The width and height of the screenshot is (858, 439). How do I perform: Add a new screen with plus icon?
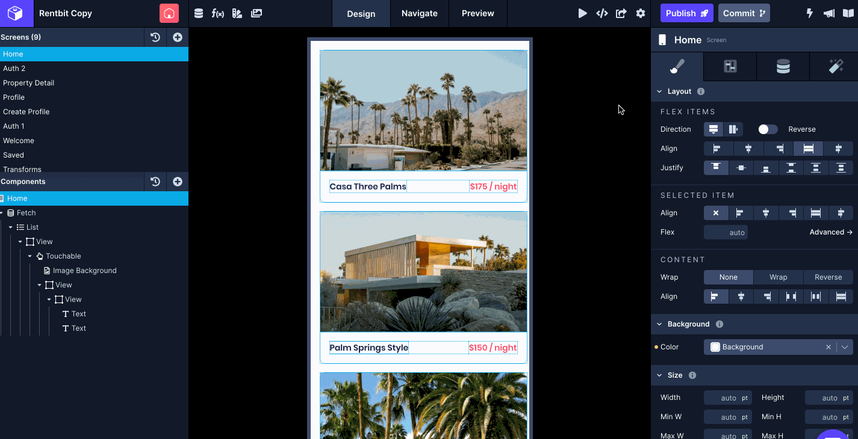click(178, 37)
